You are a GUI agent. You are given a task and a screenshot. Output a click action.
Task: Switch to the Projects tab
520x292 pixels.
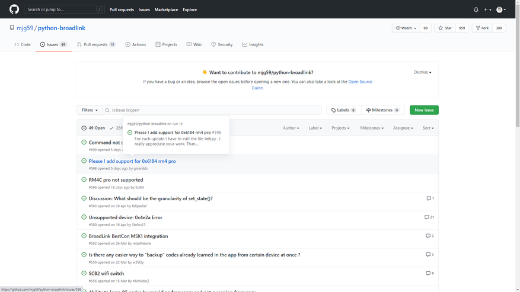pyautogui.click(x=166, y=44)
